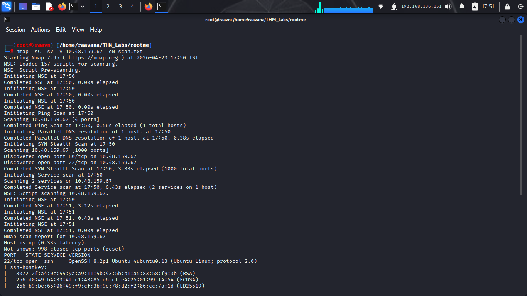The height and width of the screenshot is (296, 527).
Task: Select the Firefox window in taskbar
Action: [x=149, y=7]
